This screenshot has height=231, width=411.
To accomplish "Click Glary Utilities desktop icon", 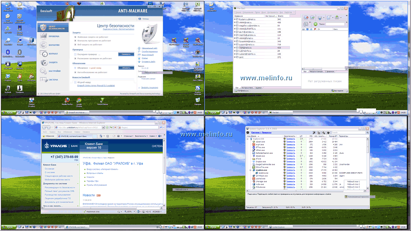I will (x=198, y=78).
